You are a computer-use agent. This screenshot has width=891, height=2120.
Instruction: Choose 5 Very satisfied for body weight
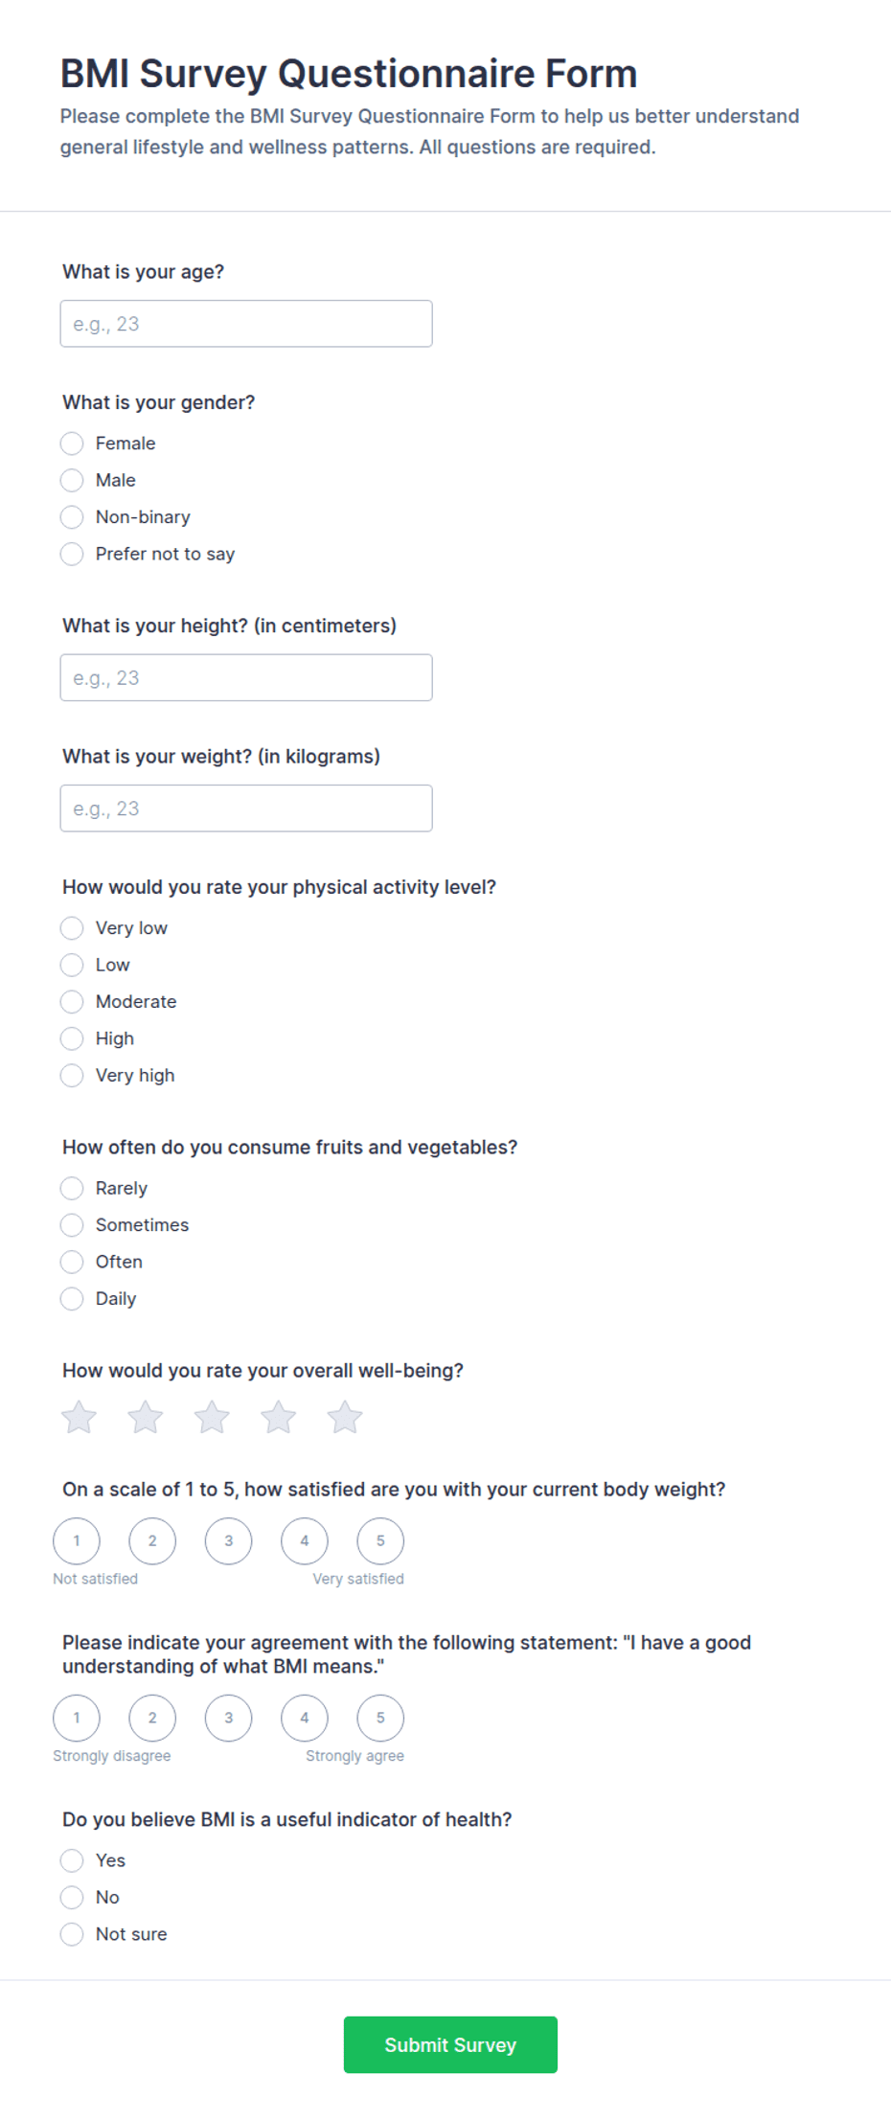[380, 1540]
